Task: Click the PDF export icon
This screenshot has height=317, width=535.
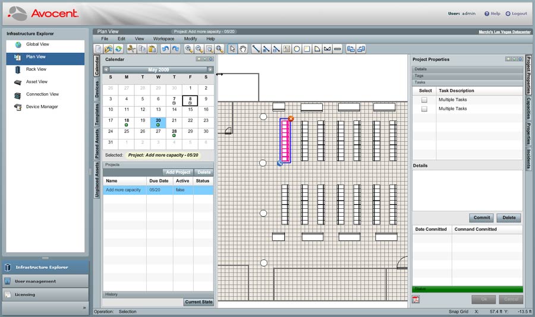Action: point(416,299)
